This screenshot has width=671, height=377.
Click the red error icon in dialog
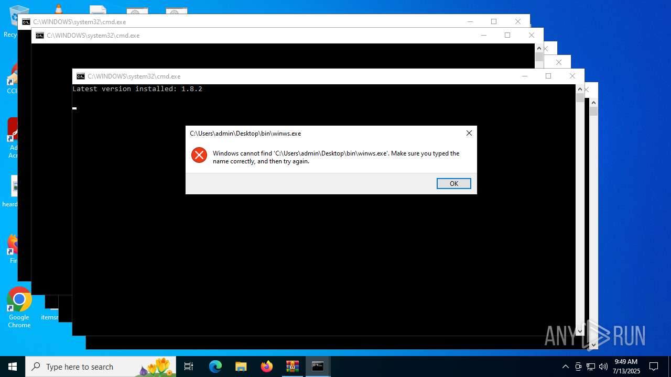tap(199, 155)
